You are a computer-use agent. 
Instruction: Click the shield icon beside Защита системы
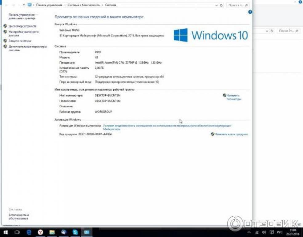tap(5, 41)
